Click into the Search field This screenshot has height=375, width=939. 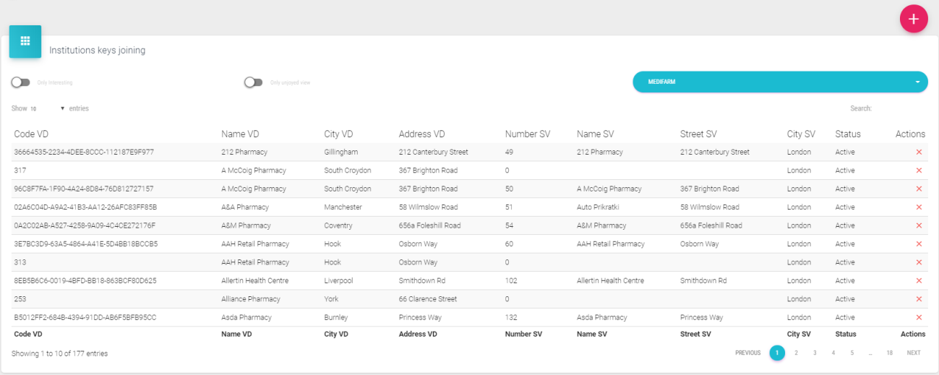(900, 108)
